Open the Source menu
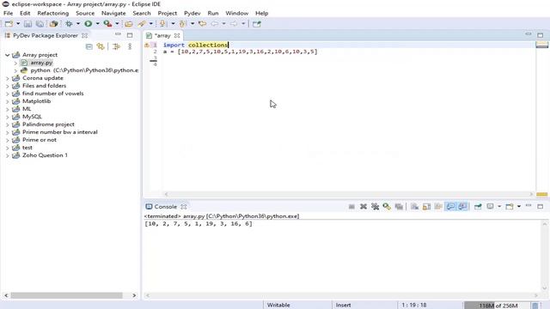The width and height of the screenshot is (550, 309). coord(85,13)
